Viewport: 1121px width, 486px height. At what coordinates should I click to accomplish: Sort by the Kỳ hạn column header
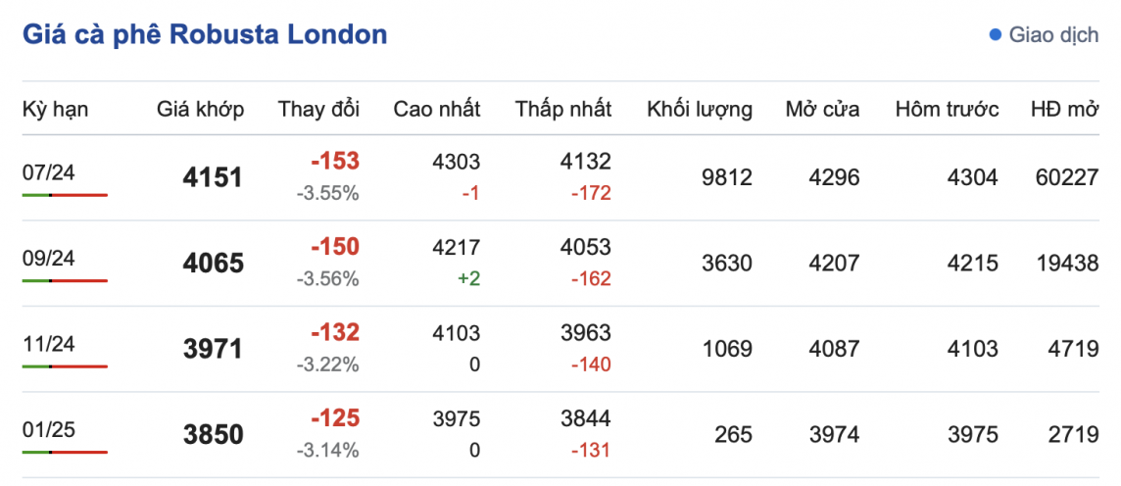click(x=56, y=109)
